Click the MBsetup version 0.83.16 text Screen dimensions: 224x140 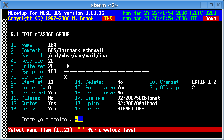click(56, 13)
